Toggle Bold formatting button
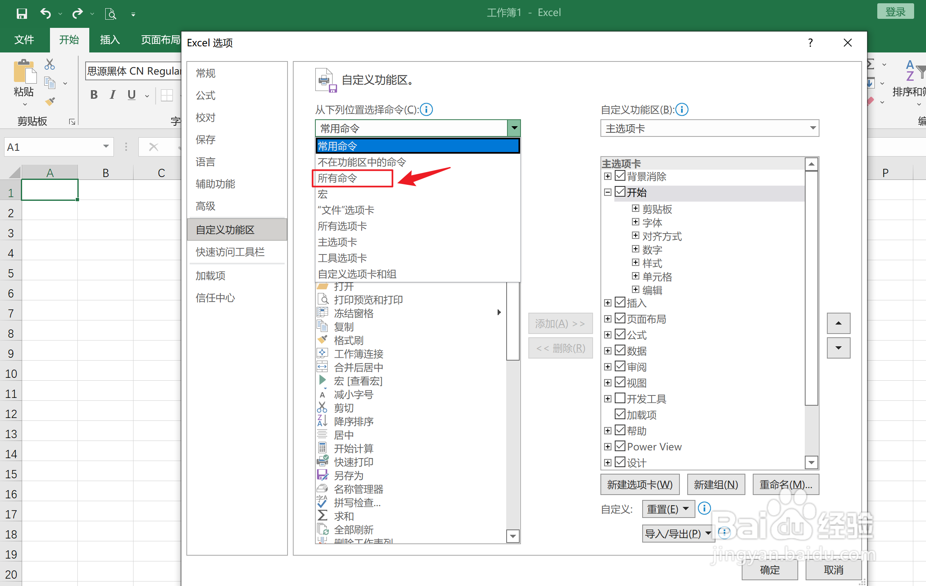926x586 pixels. pyautogui.click(x=94, y=95)
